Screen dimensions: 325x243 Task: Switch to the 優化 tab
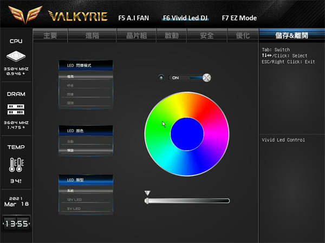(243, 36)
